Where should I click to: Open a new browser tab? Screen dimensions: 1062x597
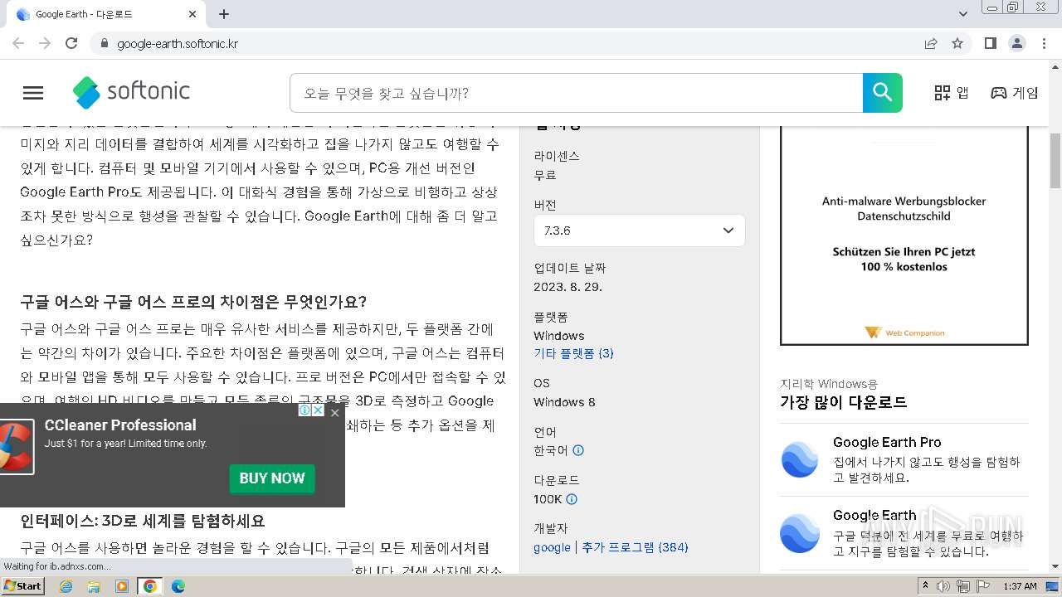tap(224, 14)
